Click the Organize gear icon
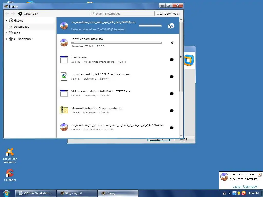Screen dimensions: 263x197 pyautogui.click(x=20, y=14)
